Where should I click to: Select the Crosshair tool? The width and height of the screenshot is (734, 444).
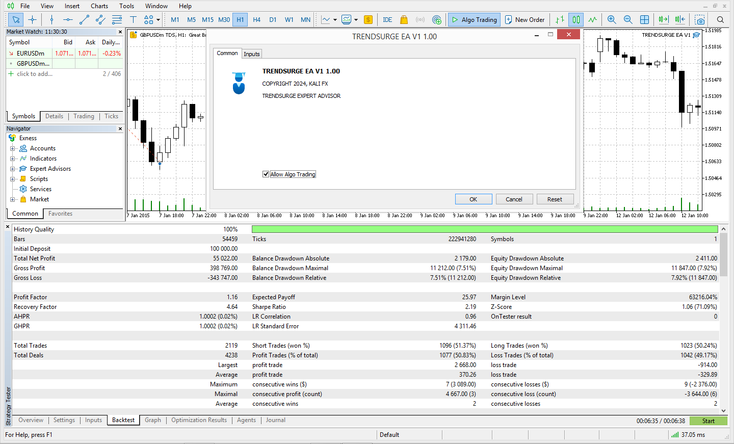pyautogui.click(x=33, y=19)
